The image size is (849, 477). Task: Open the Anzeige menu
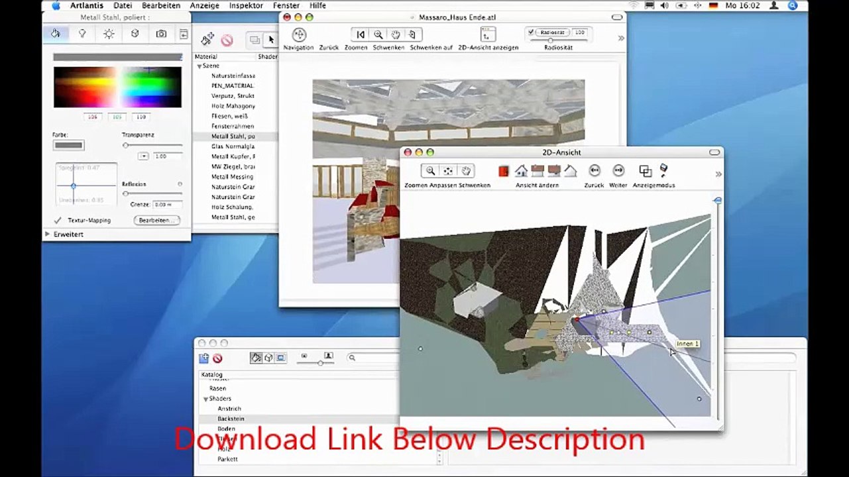tap(204, 5)
